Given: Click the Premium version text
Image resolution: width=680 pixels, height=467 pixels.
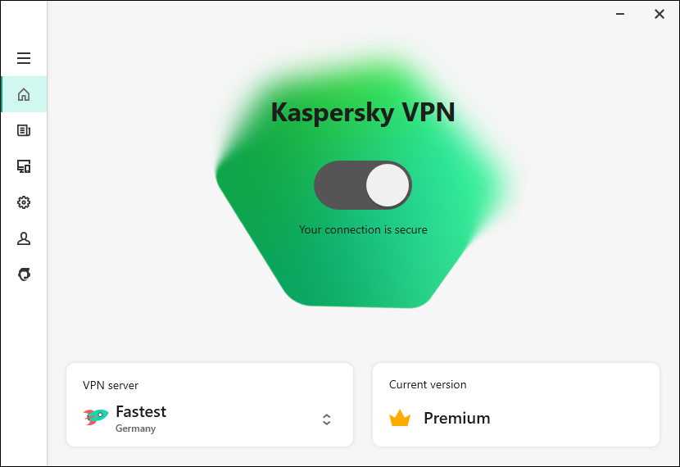Looking at the screenshot, I should (x=456, y=419).
